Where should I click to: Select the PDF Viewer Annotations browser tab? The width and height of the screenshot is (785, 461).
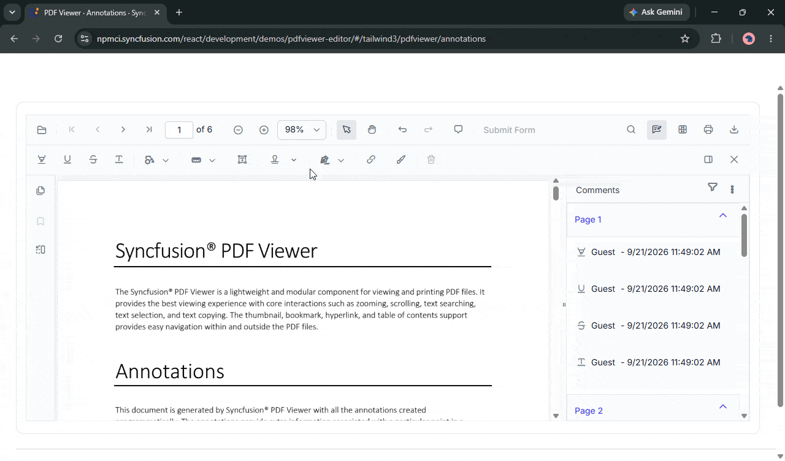tap(96, 12)
